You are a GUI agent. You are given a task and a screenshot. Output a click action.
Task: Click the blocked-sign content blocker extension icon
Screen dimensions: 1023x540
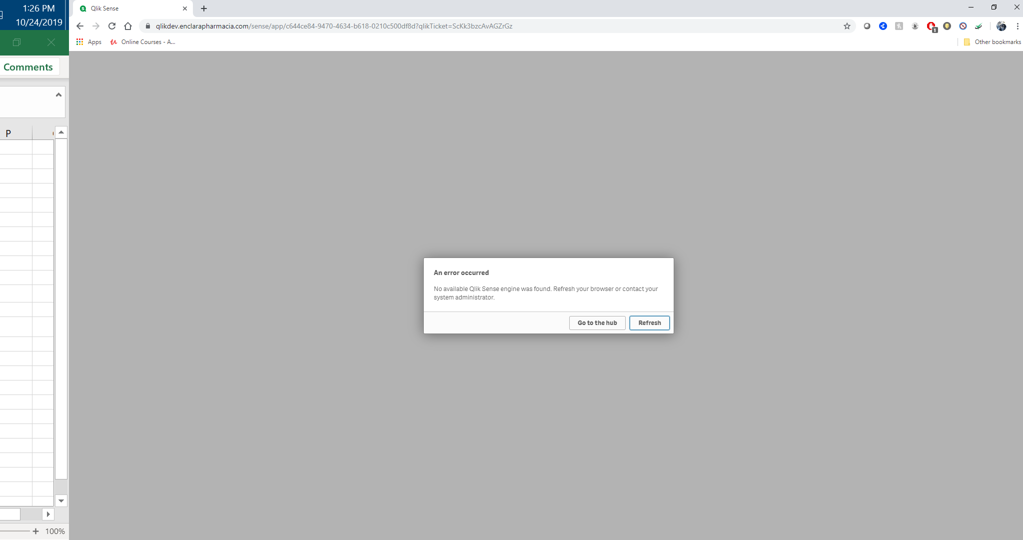click(963, 26)
